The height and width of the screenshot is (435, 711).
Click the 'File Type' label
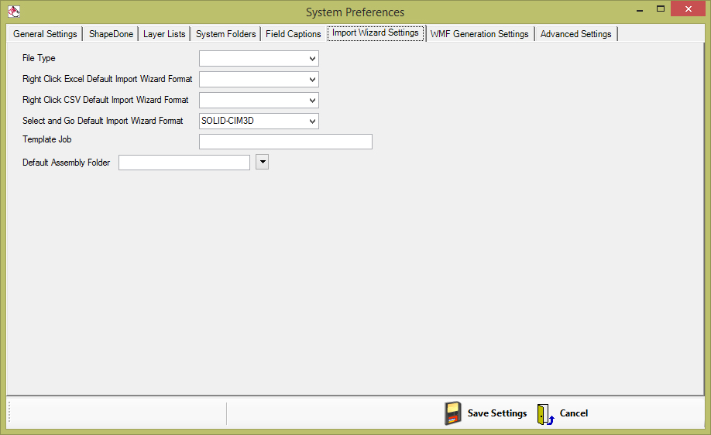pos(39,58)
